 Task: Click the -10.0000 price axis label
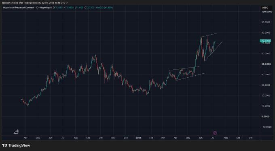pos(267,127)
